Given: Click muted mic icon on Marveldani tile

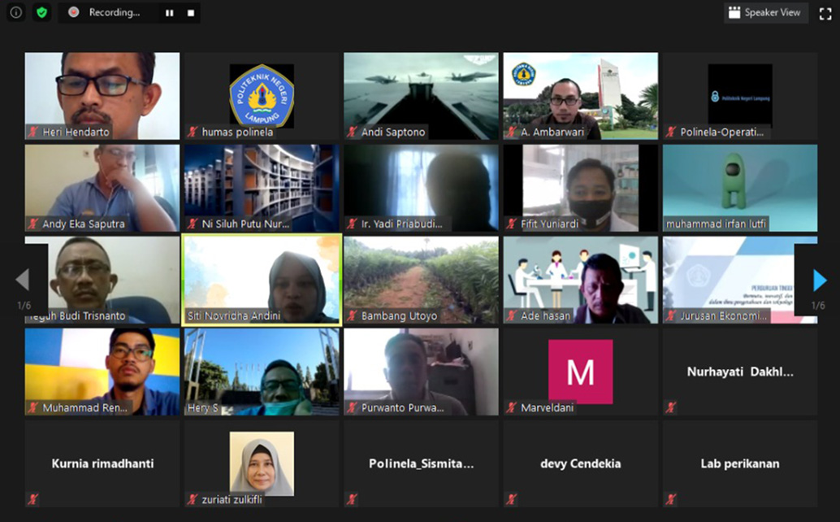Looking at the screenshot, I should click(x=511, y=407).
